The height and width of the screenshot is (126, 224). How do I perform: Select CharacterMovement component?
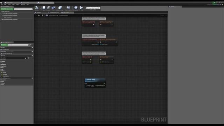click(x=10, y=20)
